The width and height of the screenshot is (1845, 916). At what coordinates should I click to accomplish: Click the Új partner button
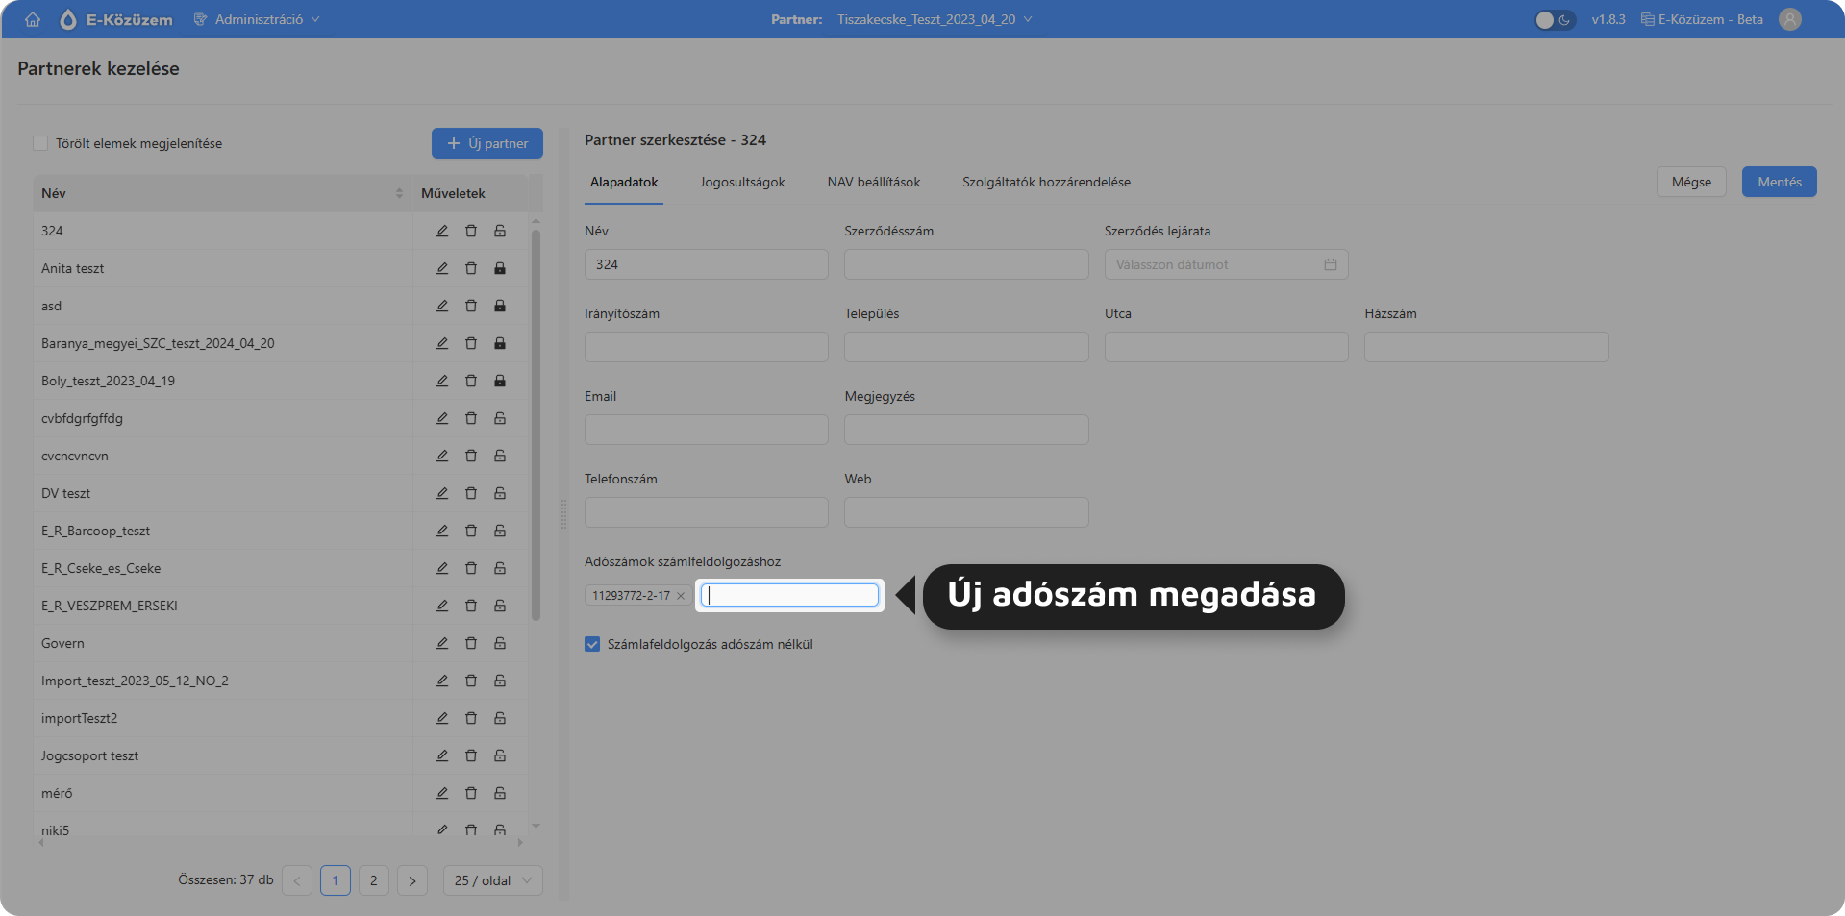(487, 143)
